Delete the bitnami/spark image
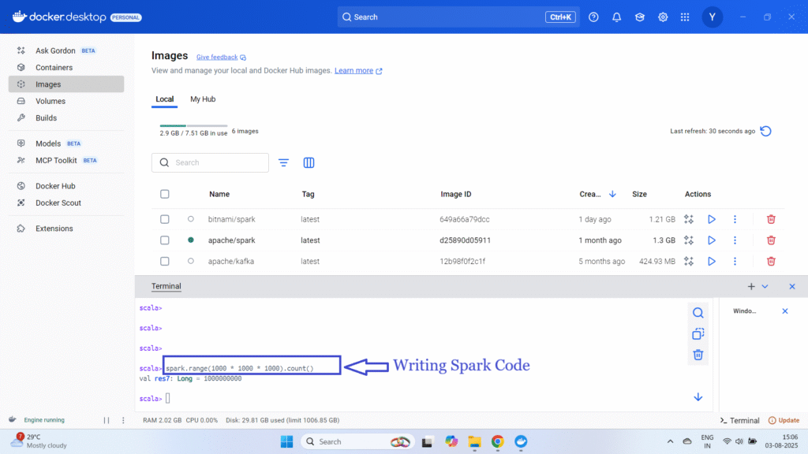Viewport: 808px width, 454px height. click(x=771, y=219)
